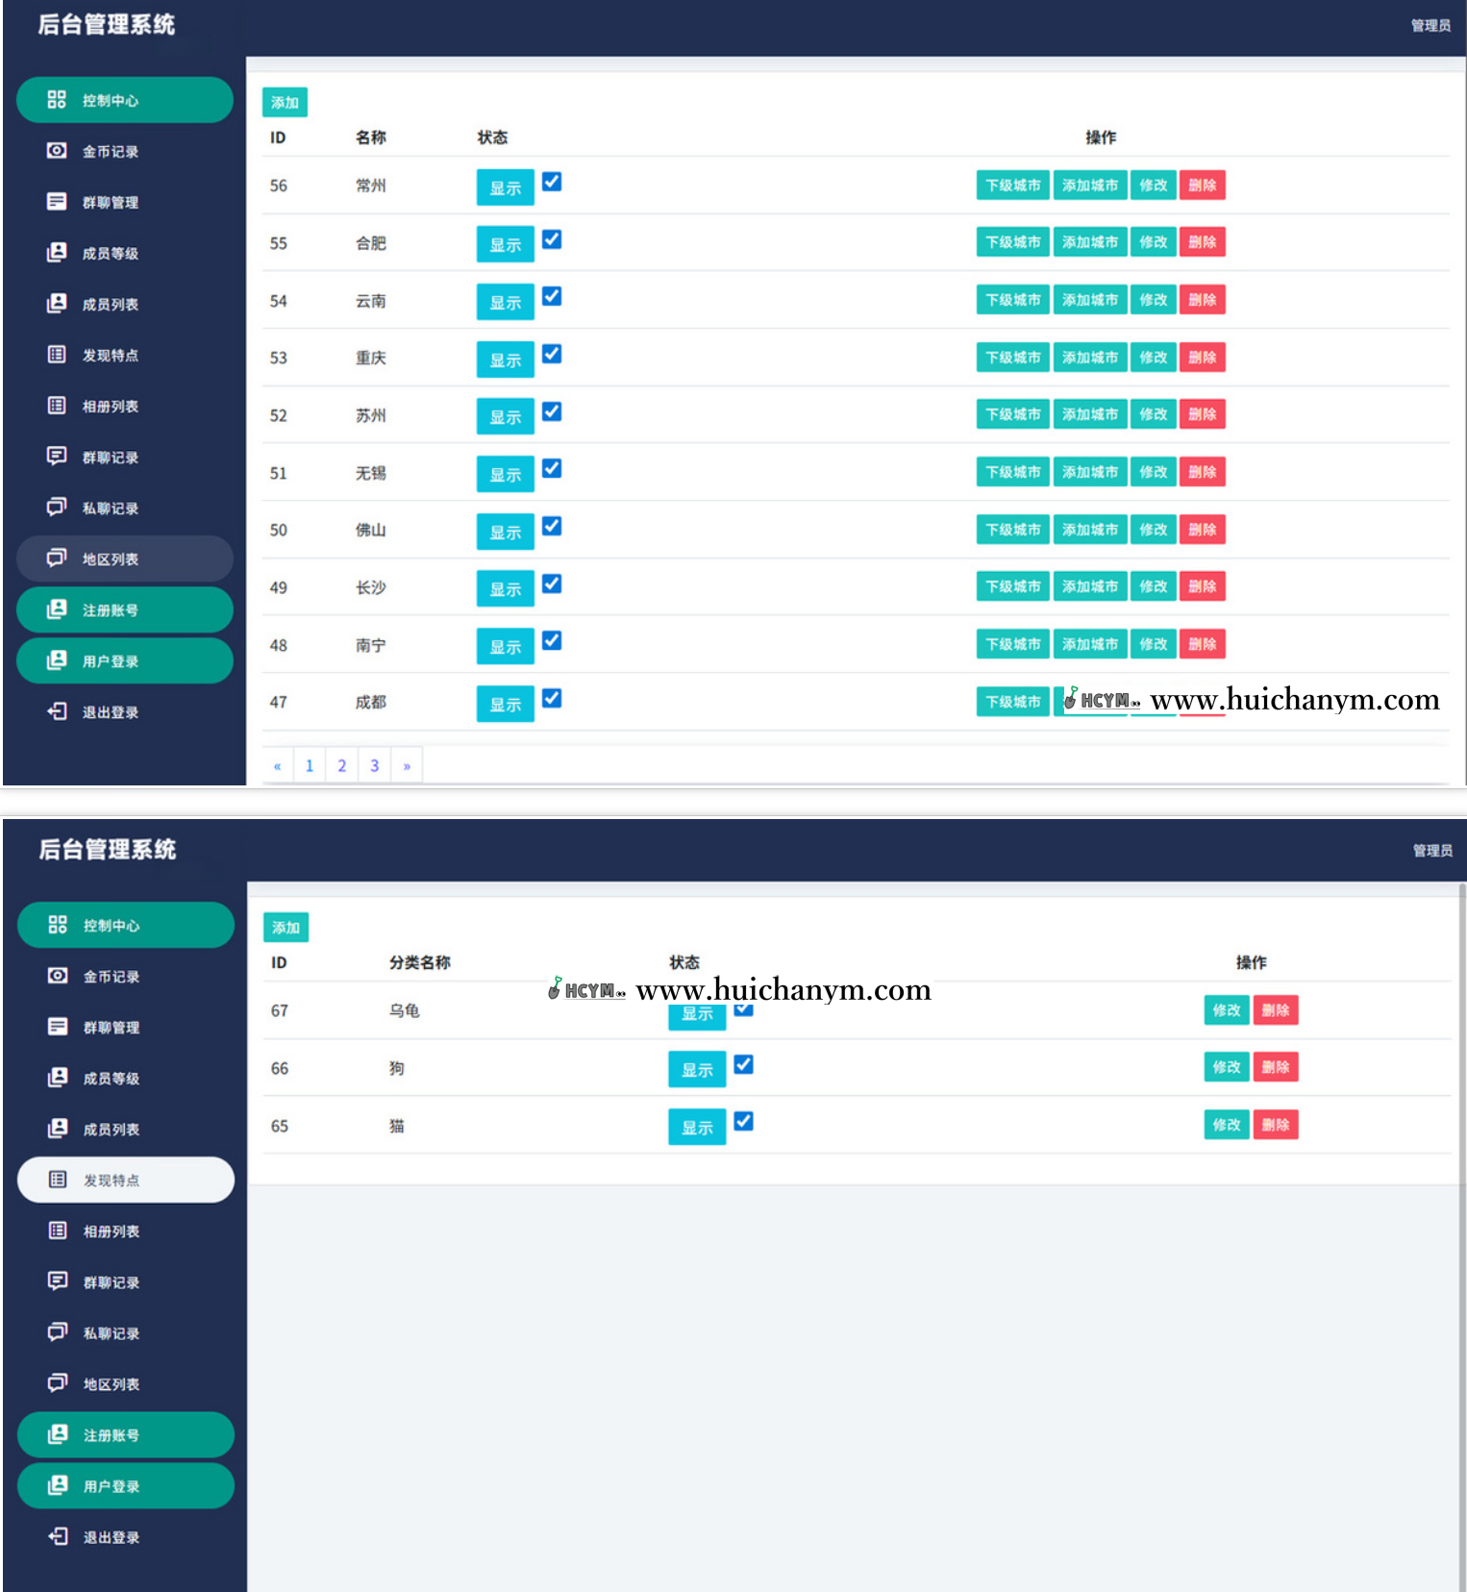Click the 注册账号 icon in lower sidebar
Screen dimensions: 1467x1592
(58, 1434)
